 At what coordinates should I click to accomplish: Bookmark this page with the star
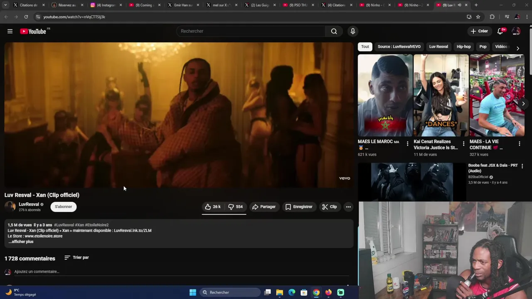pyautogui.click(x=478, y=17)
